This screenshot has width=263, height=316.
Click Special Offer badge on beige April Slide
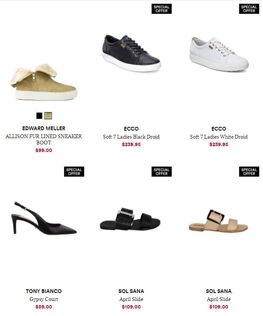249,172
